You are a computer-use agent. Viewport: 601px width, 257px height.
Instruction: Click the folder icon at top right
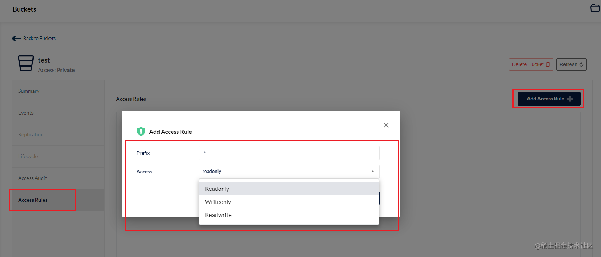(x=595, y=8)
